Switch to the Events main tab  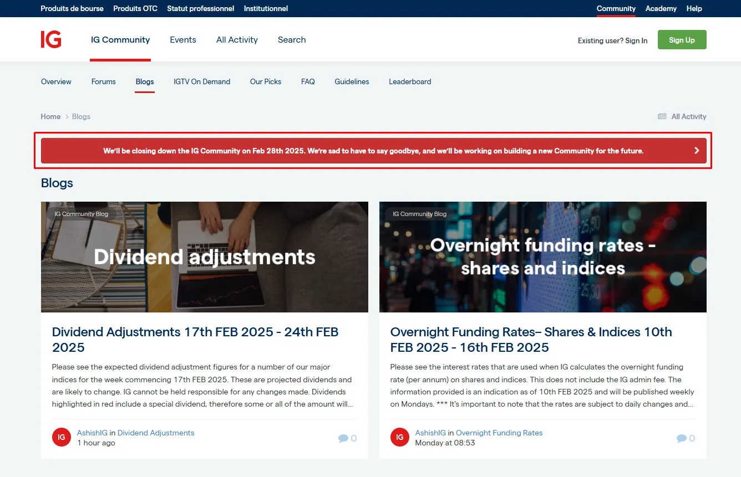183,40
